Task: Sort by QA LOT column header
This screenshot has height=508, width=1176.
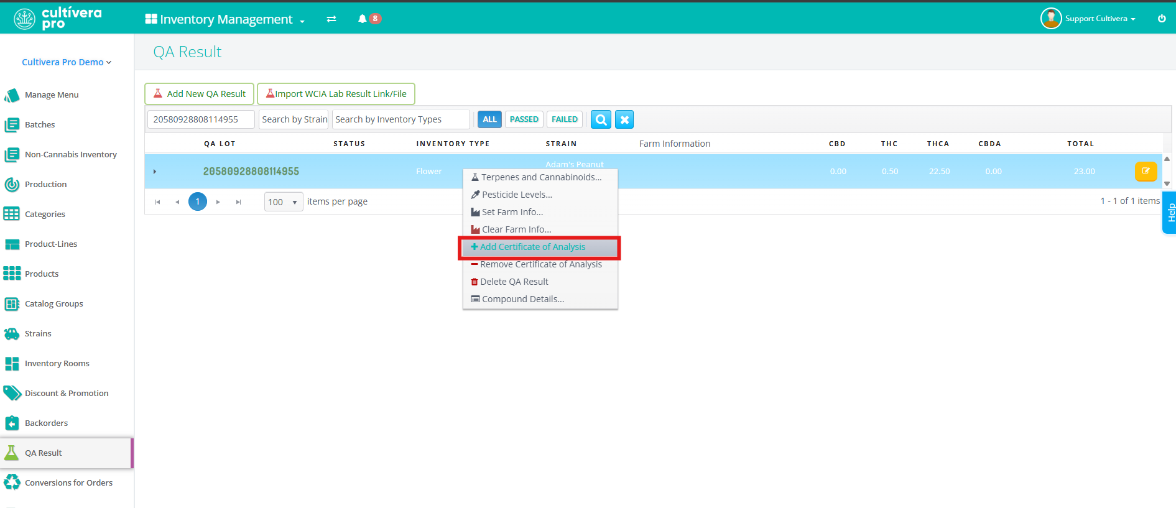Action: coord(220,144)
